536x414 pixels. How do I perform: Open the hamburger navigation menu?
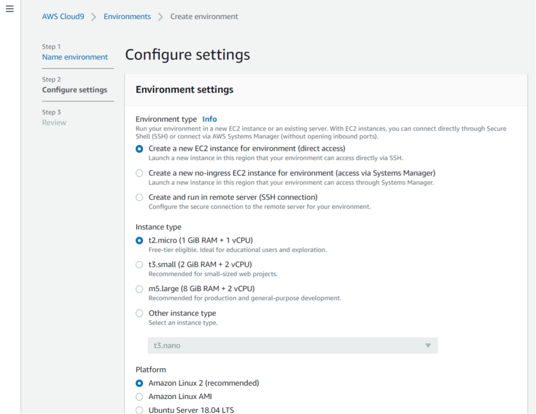pos(9,9)
